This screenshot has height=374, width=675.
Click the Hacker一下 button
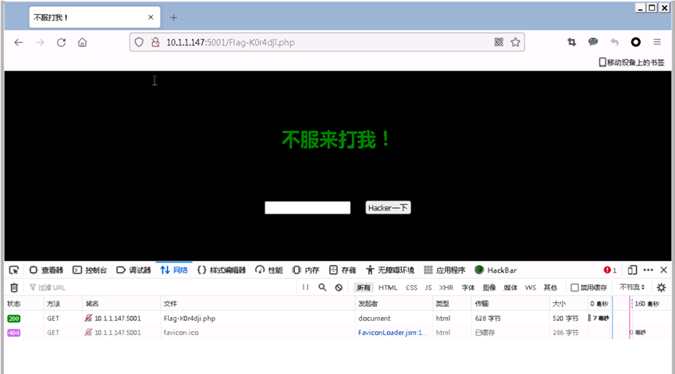[388, 207]
